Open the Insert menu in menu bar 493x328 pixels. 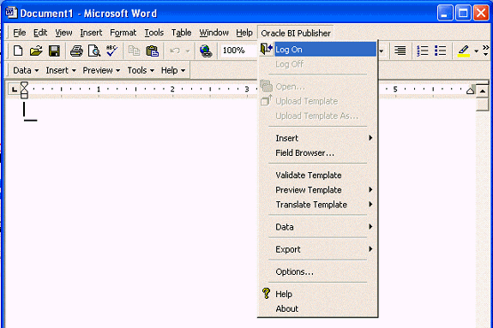pos(91,33)
